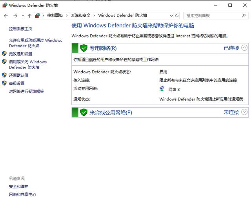This screenshot has width=251, height=203.
Task: Click the shield icon beside 启用或关闭 Windows Defender
Action: pyautogui.click(x=4, y=61)
